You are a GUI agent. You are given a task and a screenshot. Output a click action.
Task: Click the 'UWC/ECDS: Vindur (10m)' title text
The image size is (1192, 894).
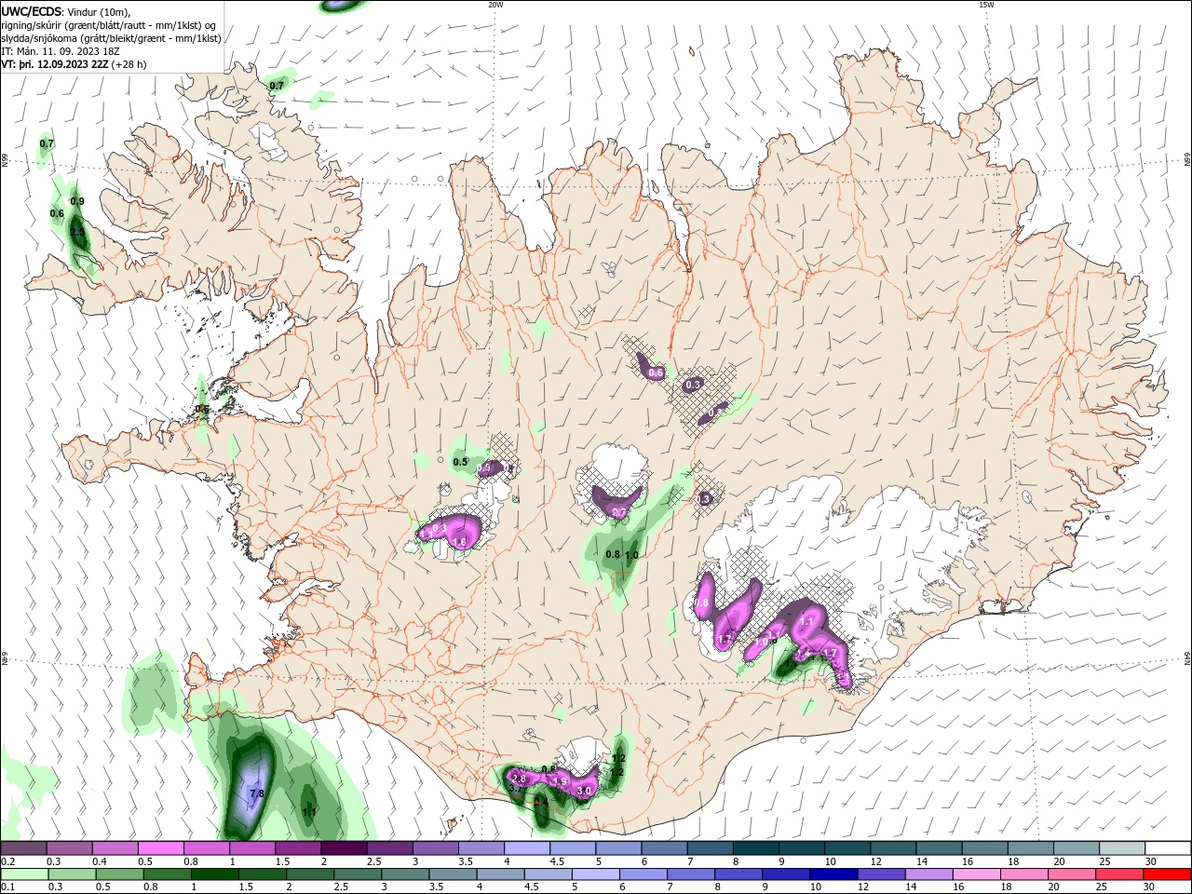tap(66, 11)
